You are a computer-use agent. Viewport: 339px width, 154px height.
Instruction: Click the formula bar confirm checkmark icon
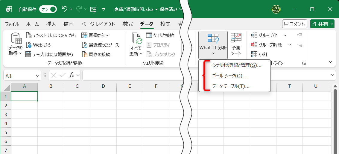(x=62, y=75)
